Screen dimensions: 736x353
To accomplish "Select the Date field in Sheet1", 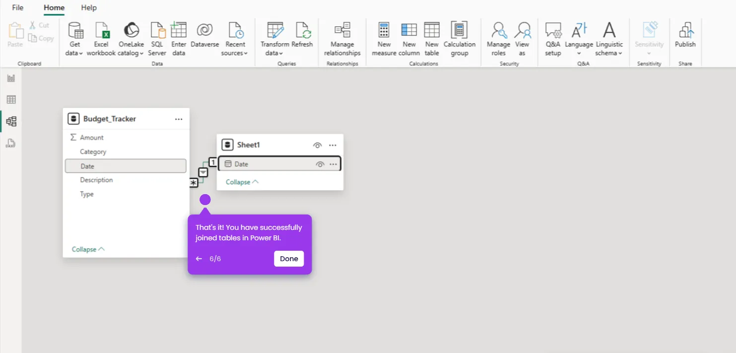I will [x=280, y=164].
